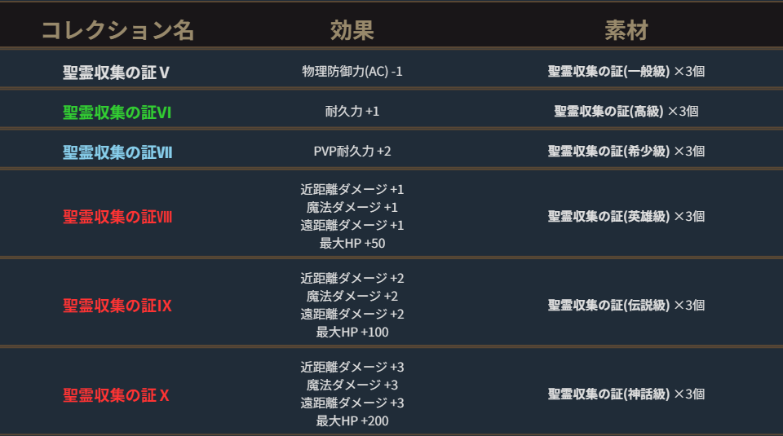Click the PVP耐久力 +2 effect text
This screenshot has height=436, width=783.
352,152
